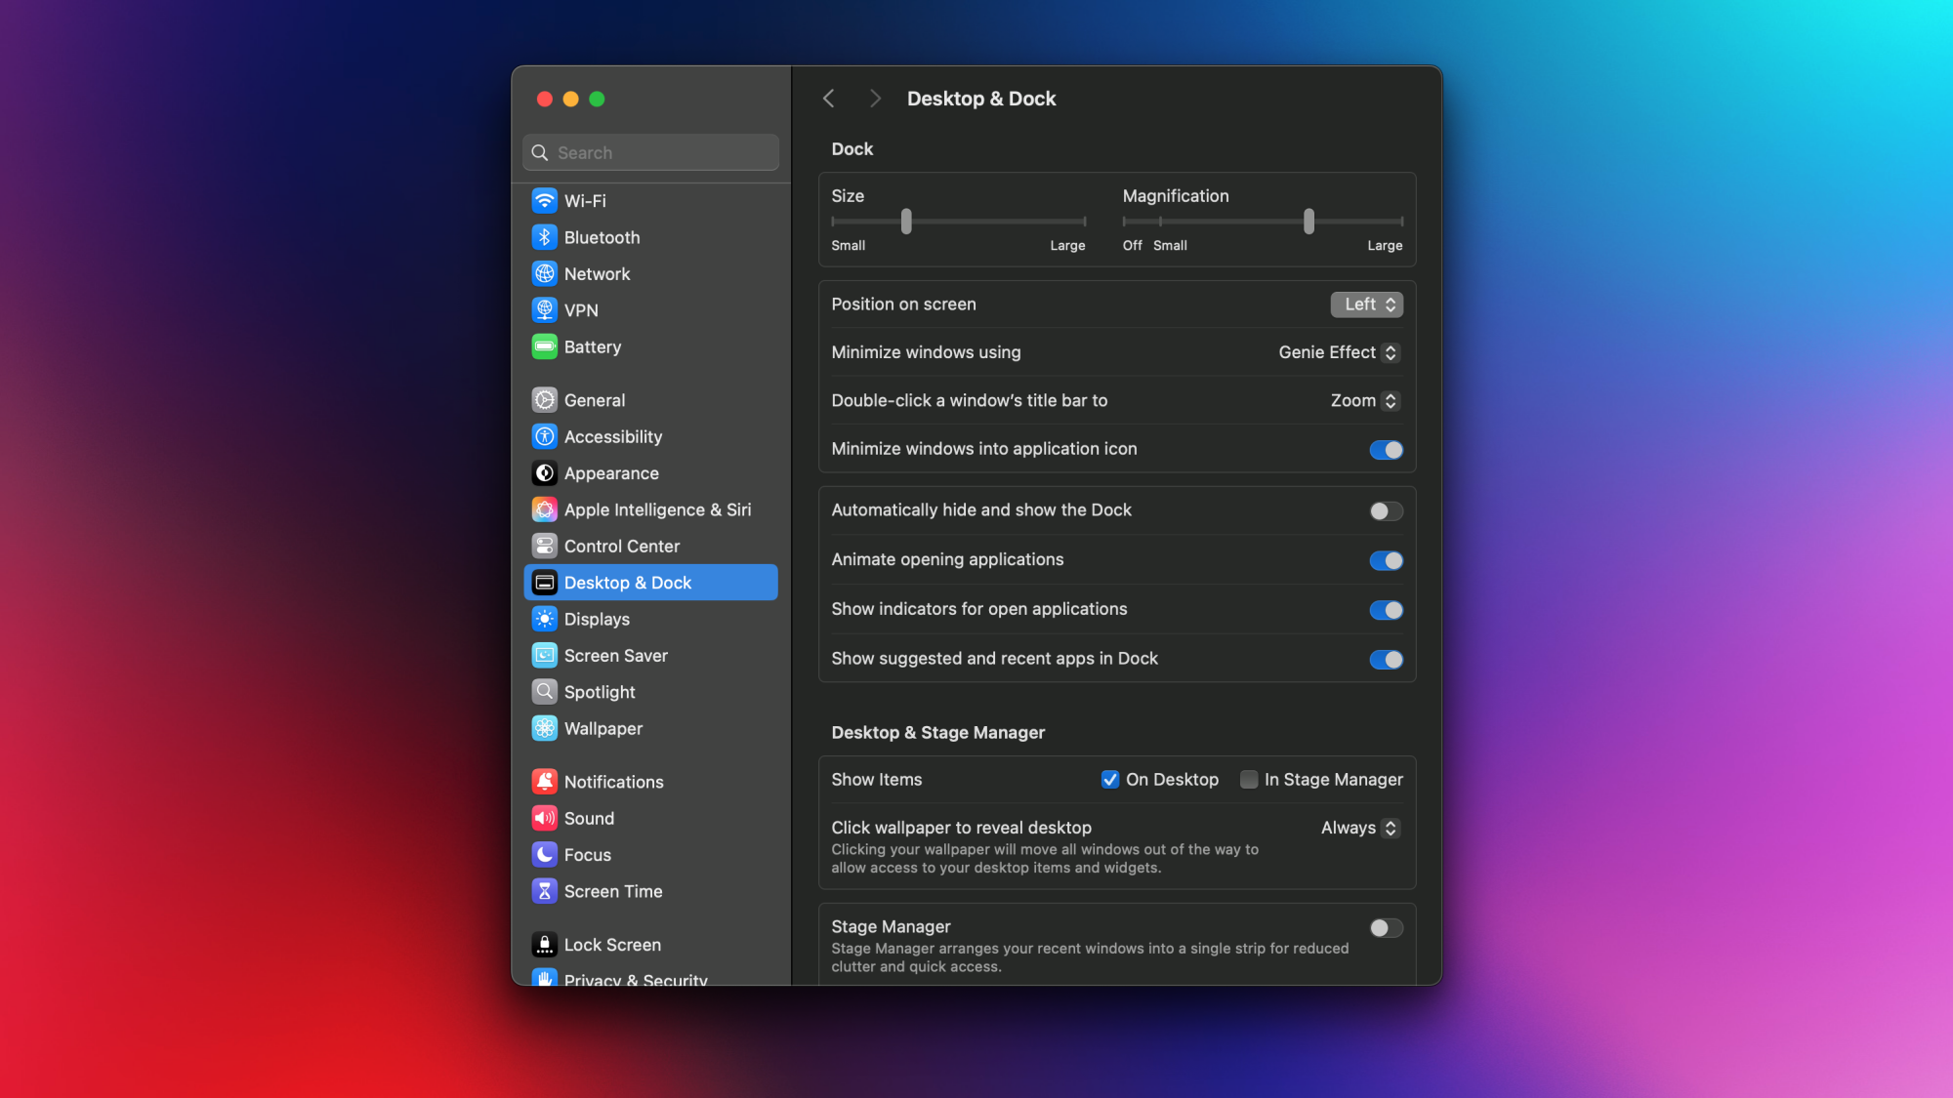Click the Bluetooth icon in sidebar
This screenshot has height=1098, width=1953.
pyautogui.click(x=545, y=237)
